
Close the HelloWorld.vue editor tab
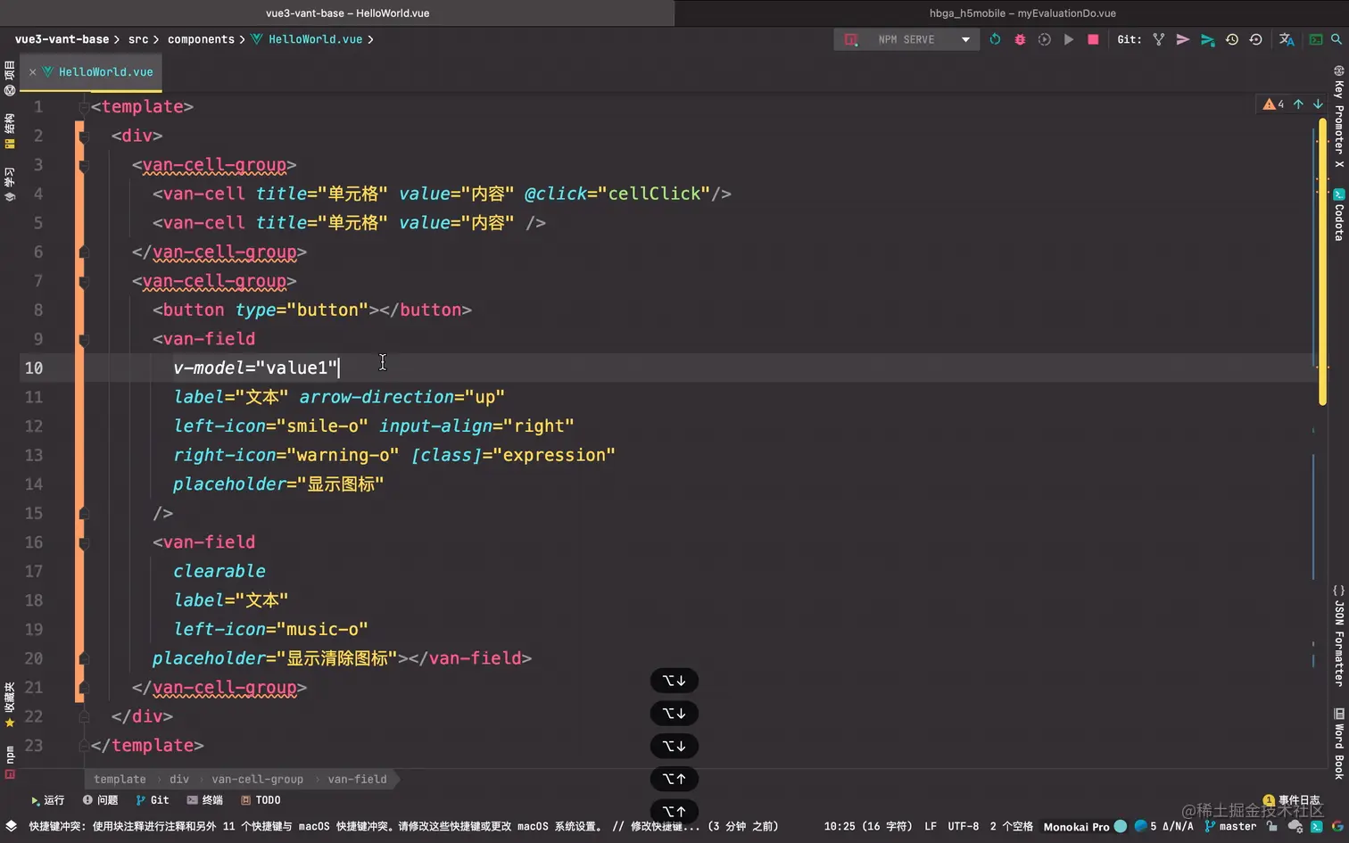(32, 72)
